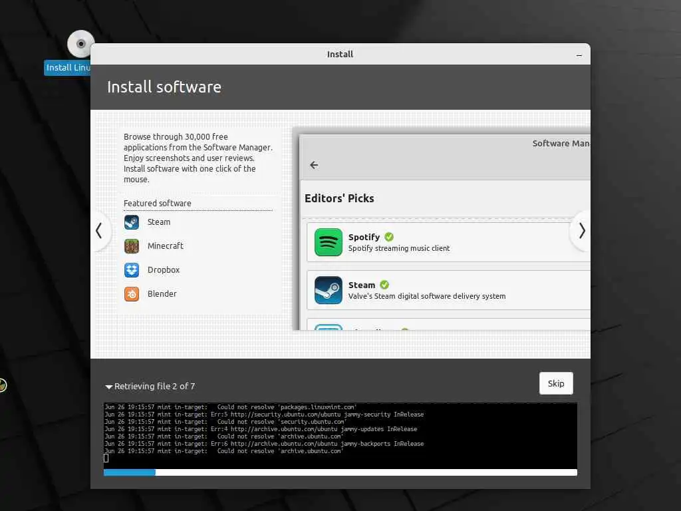Image resolution: width=681 pixels, height=511 pixels.
Task: Go to previous slide with left chevron
Action: pos(99,231)
